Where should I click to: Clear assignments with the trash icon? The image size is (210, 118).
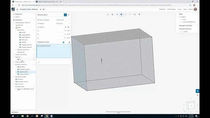[x=69, y=42]
